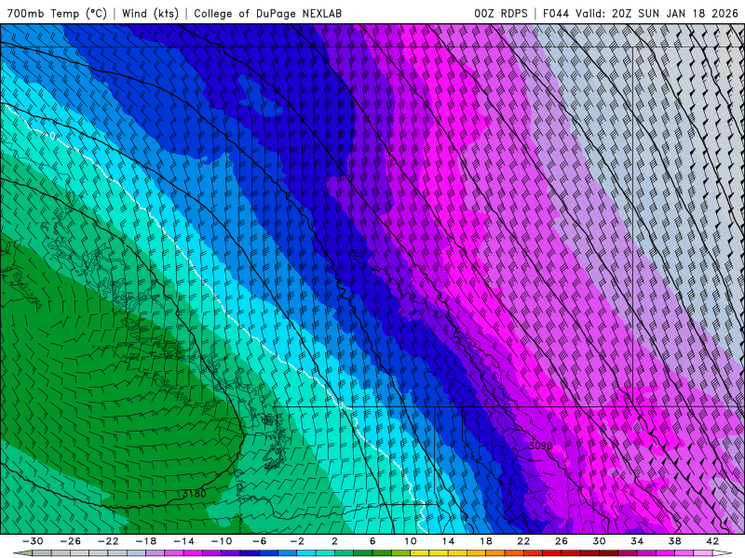Image resolution: width=745 pixels, height=558 pixels.
Task: Click the 38 color scale label
Action: [674, 541]
